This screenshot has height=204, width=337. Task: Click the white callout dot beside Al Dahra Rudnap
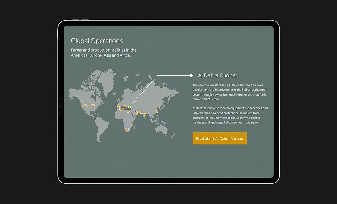tap(191, 75)
